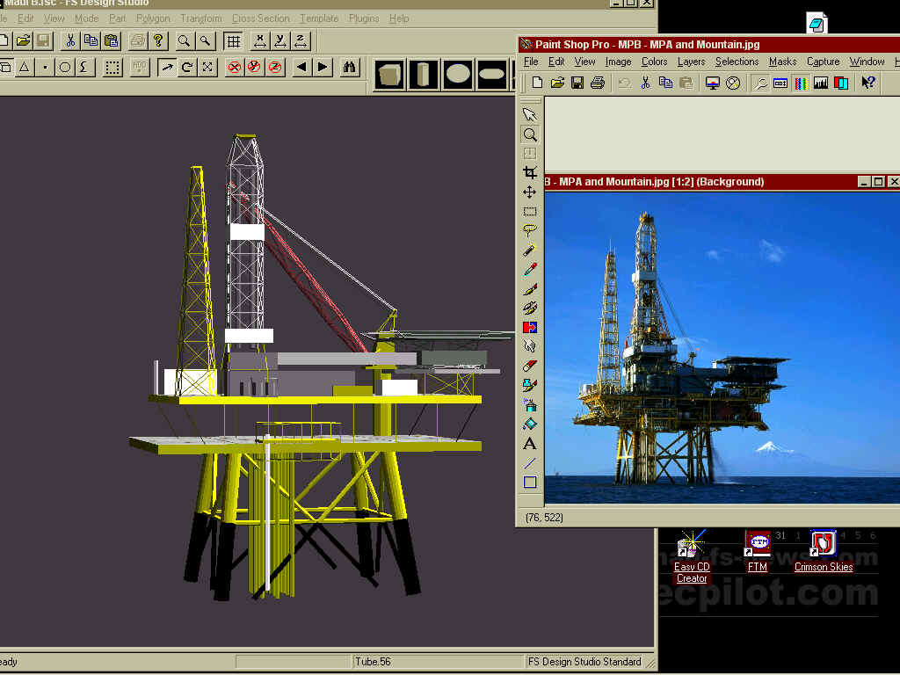
Task: Select the Text tool letter A
Action: pos(530,443)
